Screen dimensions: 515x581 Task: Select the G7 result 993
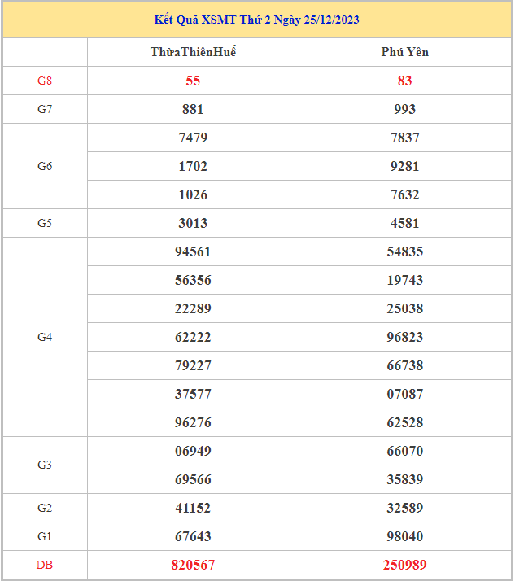coord(404,109)
